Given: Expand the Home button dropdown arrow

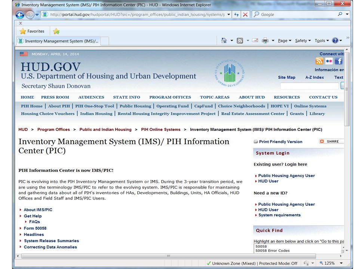Looking at the screenshot, I should [232, 41].
